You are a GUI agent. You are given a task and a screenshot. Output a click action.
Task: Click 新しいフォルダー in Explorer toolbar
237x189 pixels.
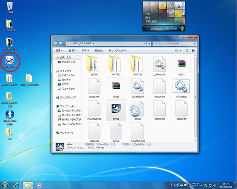pos(118,50)
